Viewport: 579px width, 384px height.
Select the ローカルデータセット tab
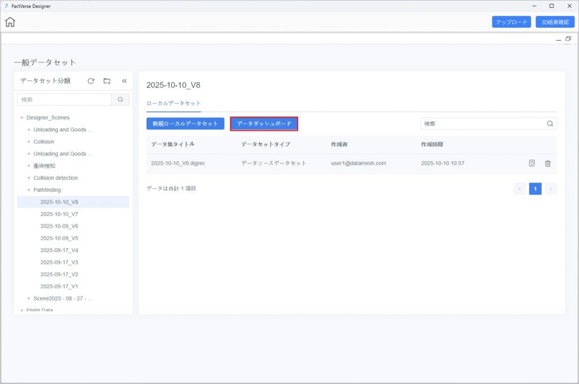174,103
